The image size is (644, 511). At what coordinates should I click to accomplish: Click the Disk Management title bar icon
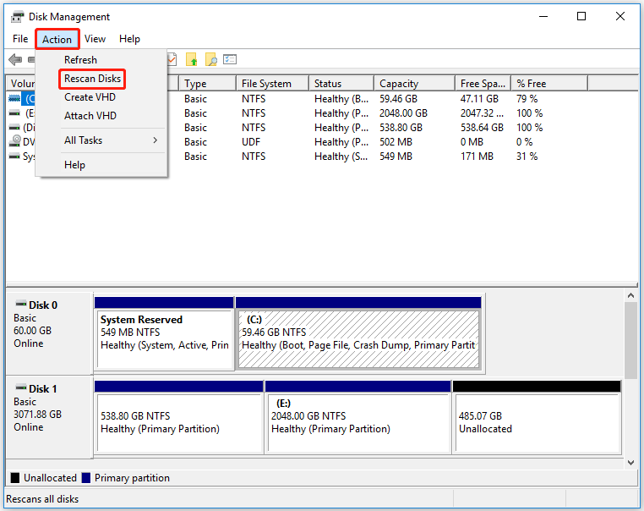pos(17,16)
